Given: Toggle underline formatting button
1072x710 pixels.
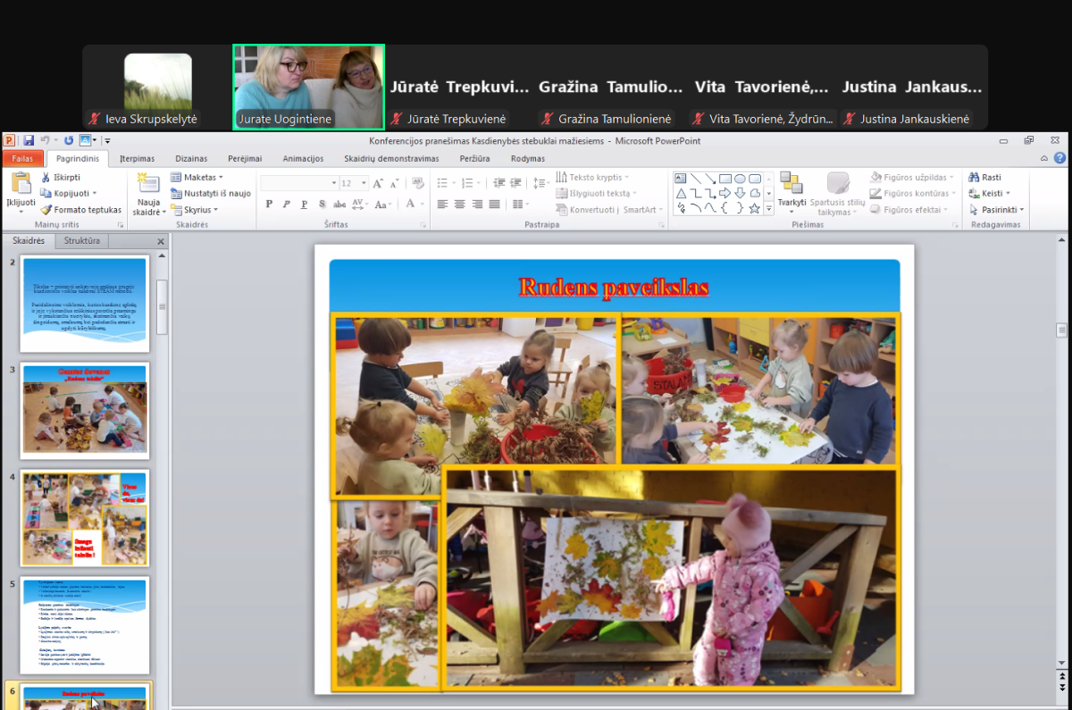Looking at the screenshot, I should [x=305, y=205].
